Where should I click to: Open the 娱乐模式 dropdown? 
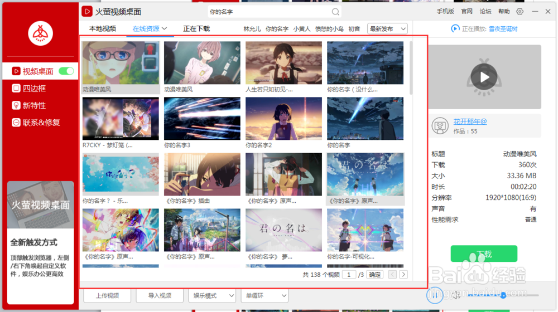pos(212,296)
